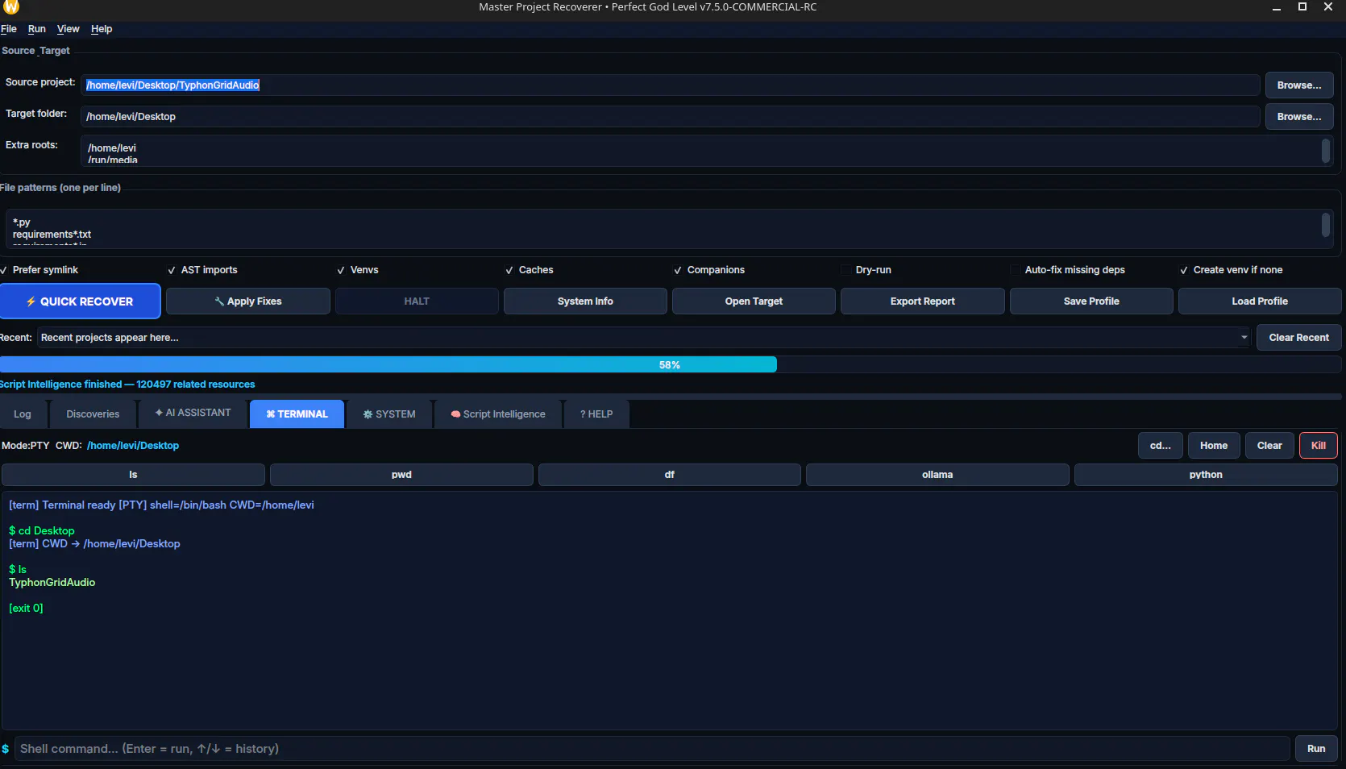1346x769 pixels.
Task: Open the File menu
Action: coord(9,29)
